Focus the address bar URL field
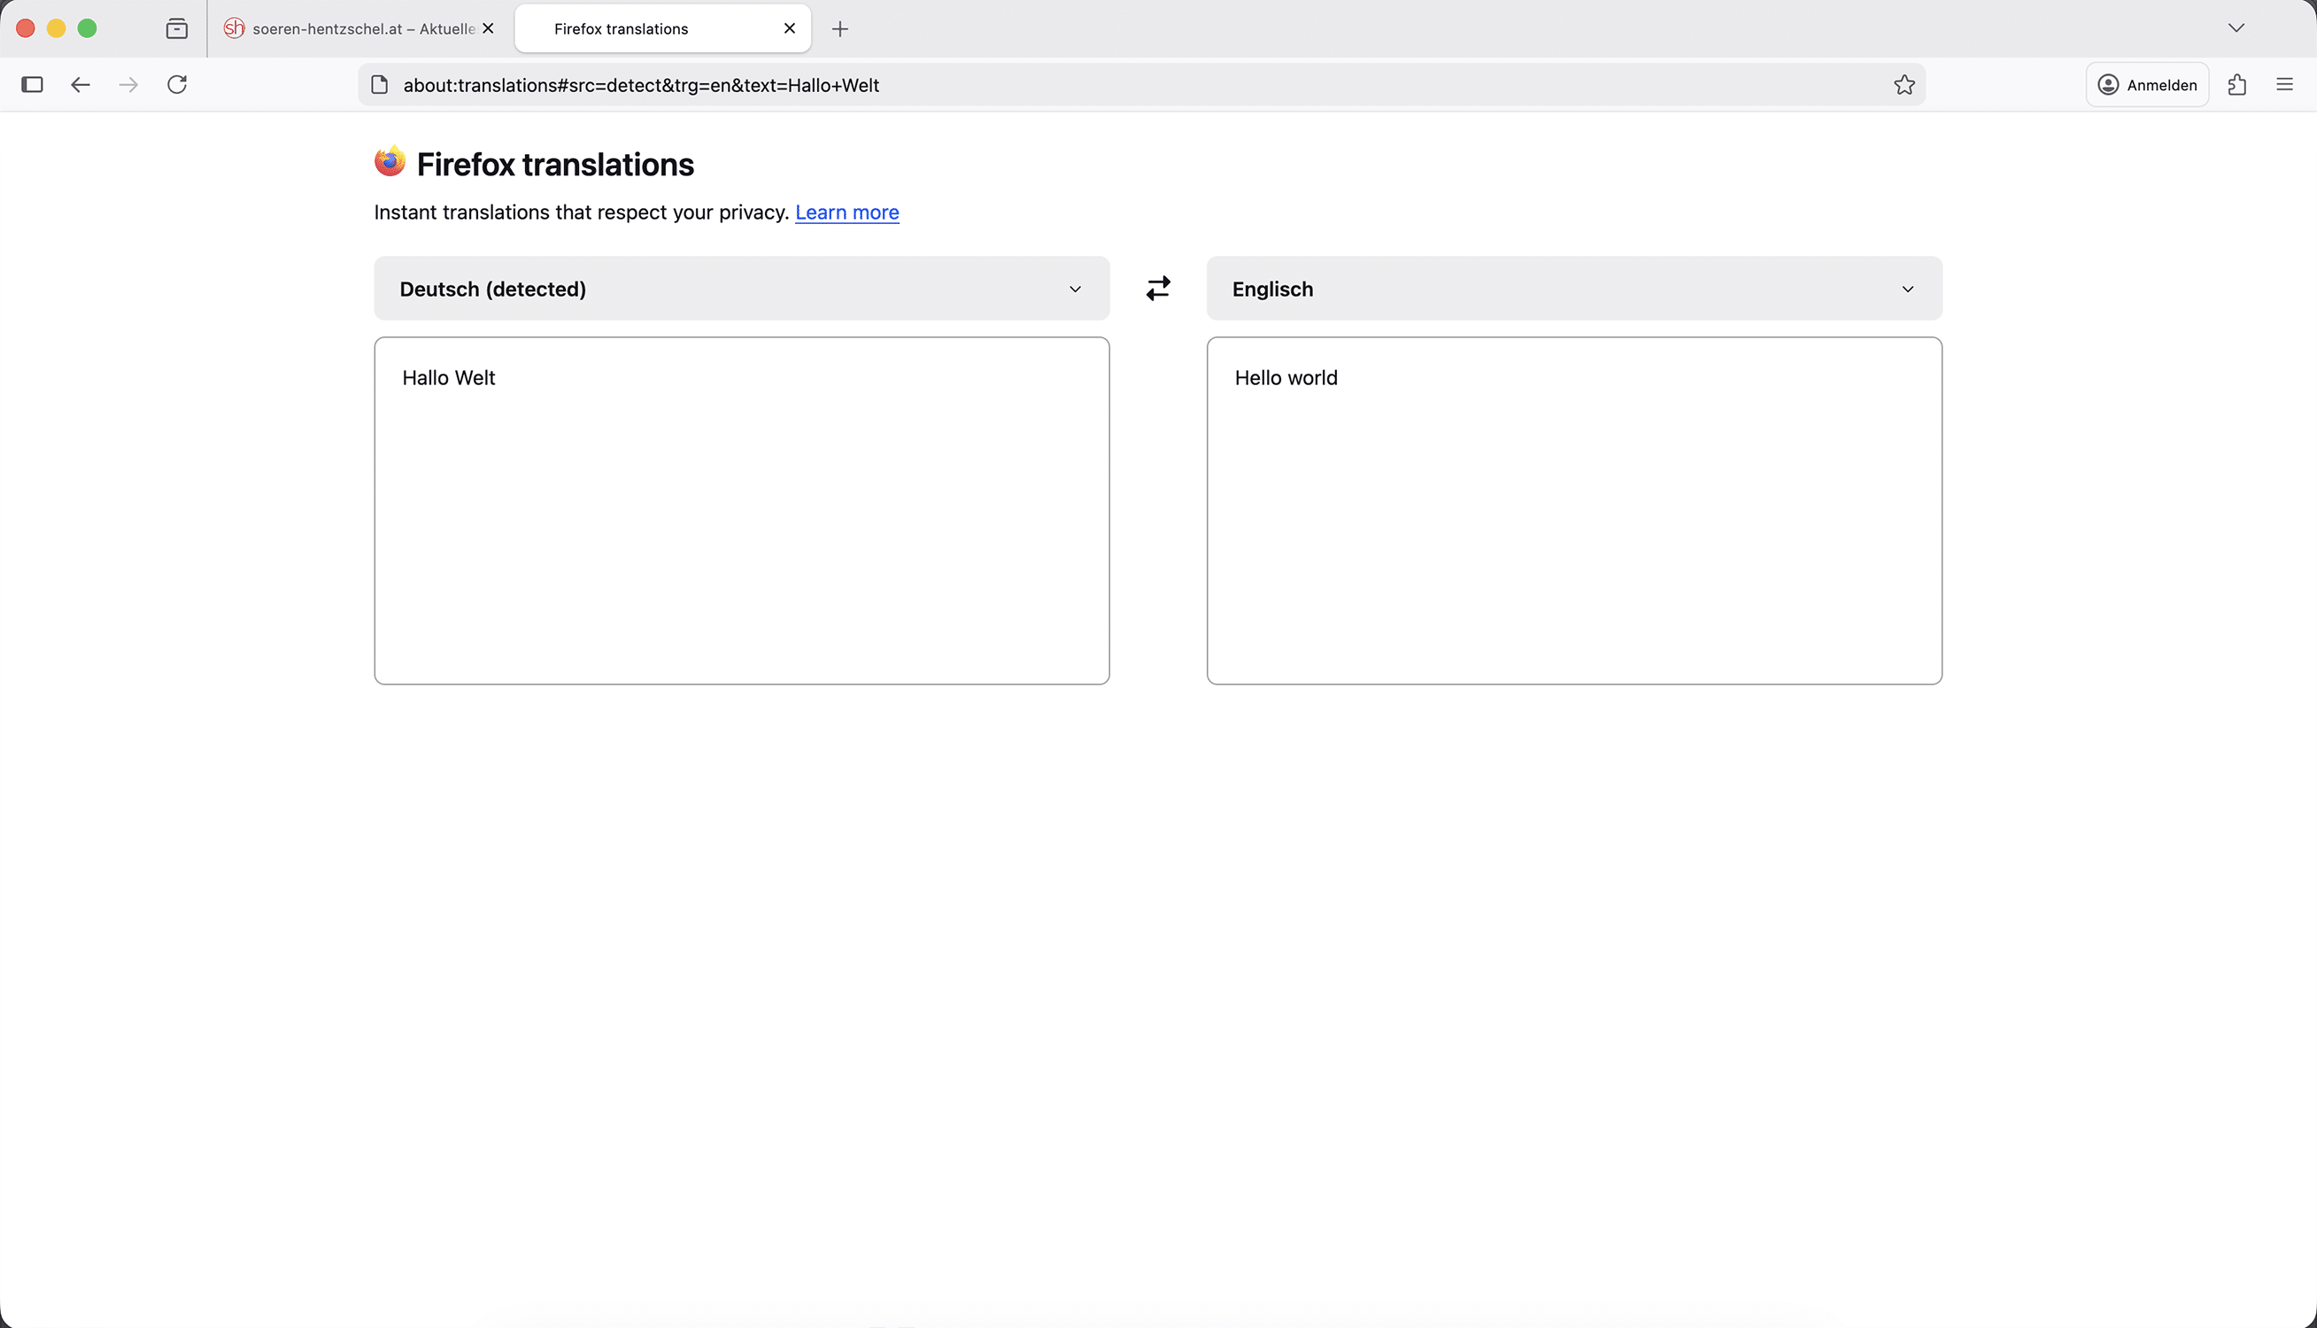 (1094, 85)
